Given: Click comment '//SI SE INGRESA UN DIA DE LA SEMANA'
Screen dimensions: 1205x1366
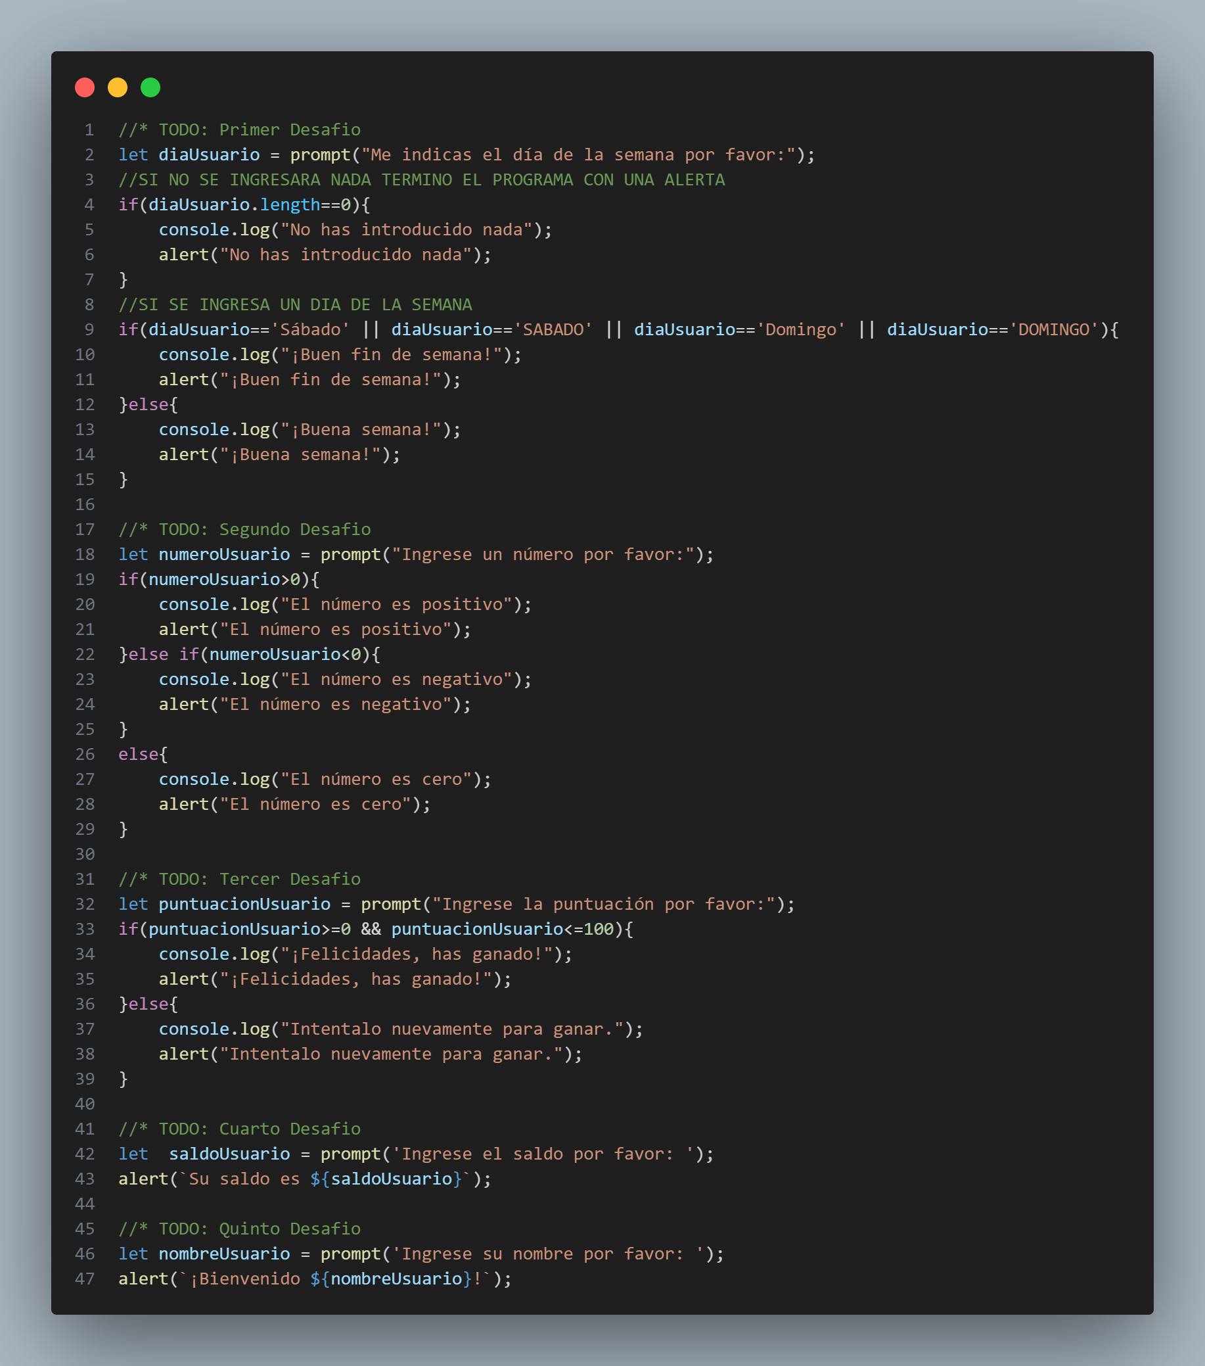Looking at the screenshot, I should point(295,305).
